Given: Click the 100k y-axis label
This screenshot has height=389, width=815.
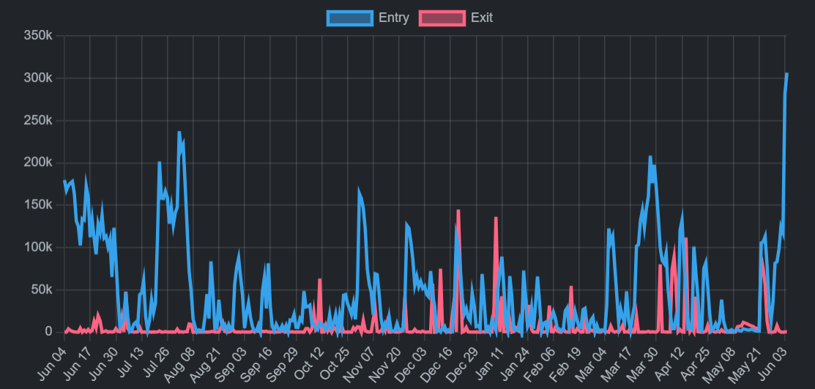Looking at the screenshot, I should click(x=38, y=247).
